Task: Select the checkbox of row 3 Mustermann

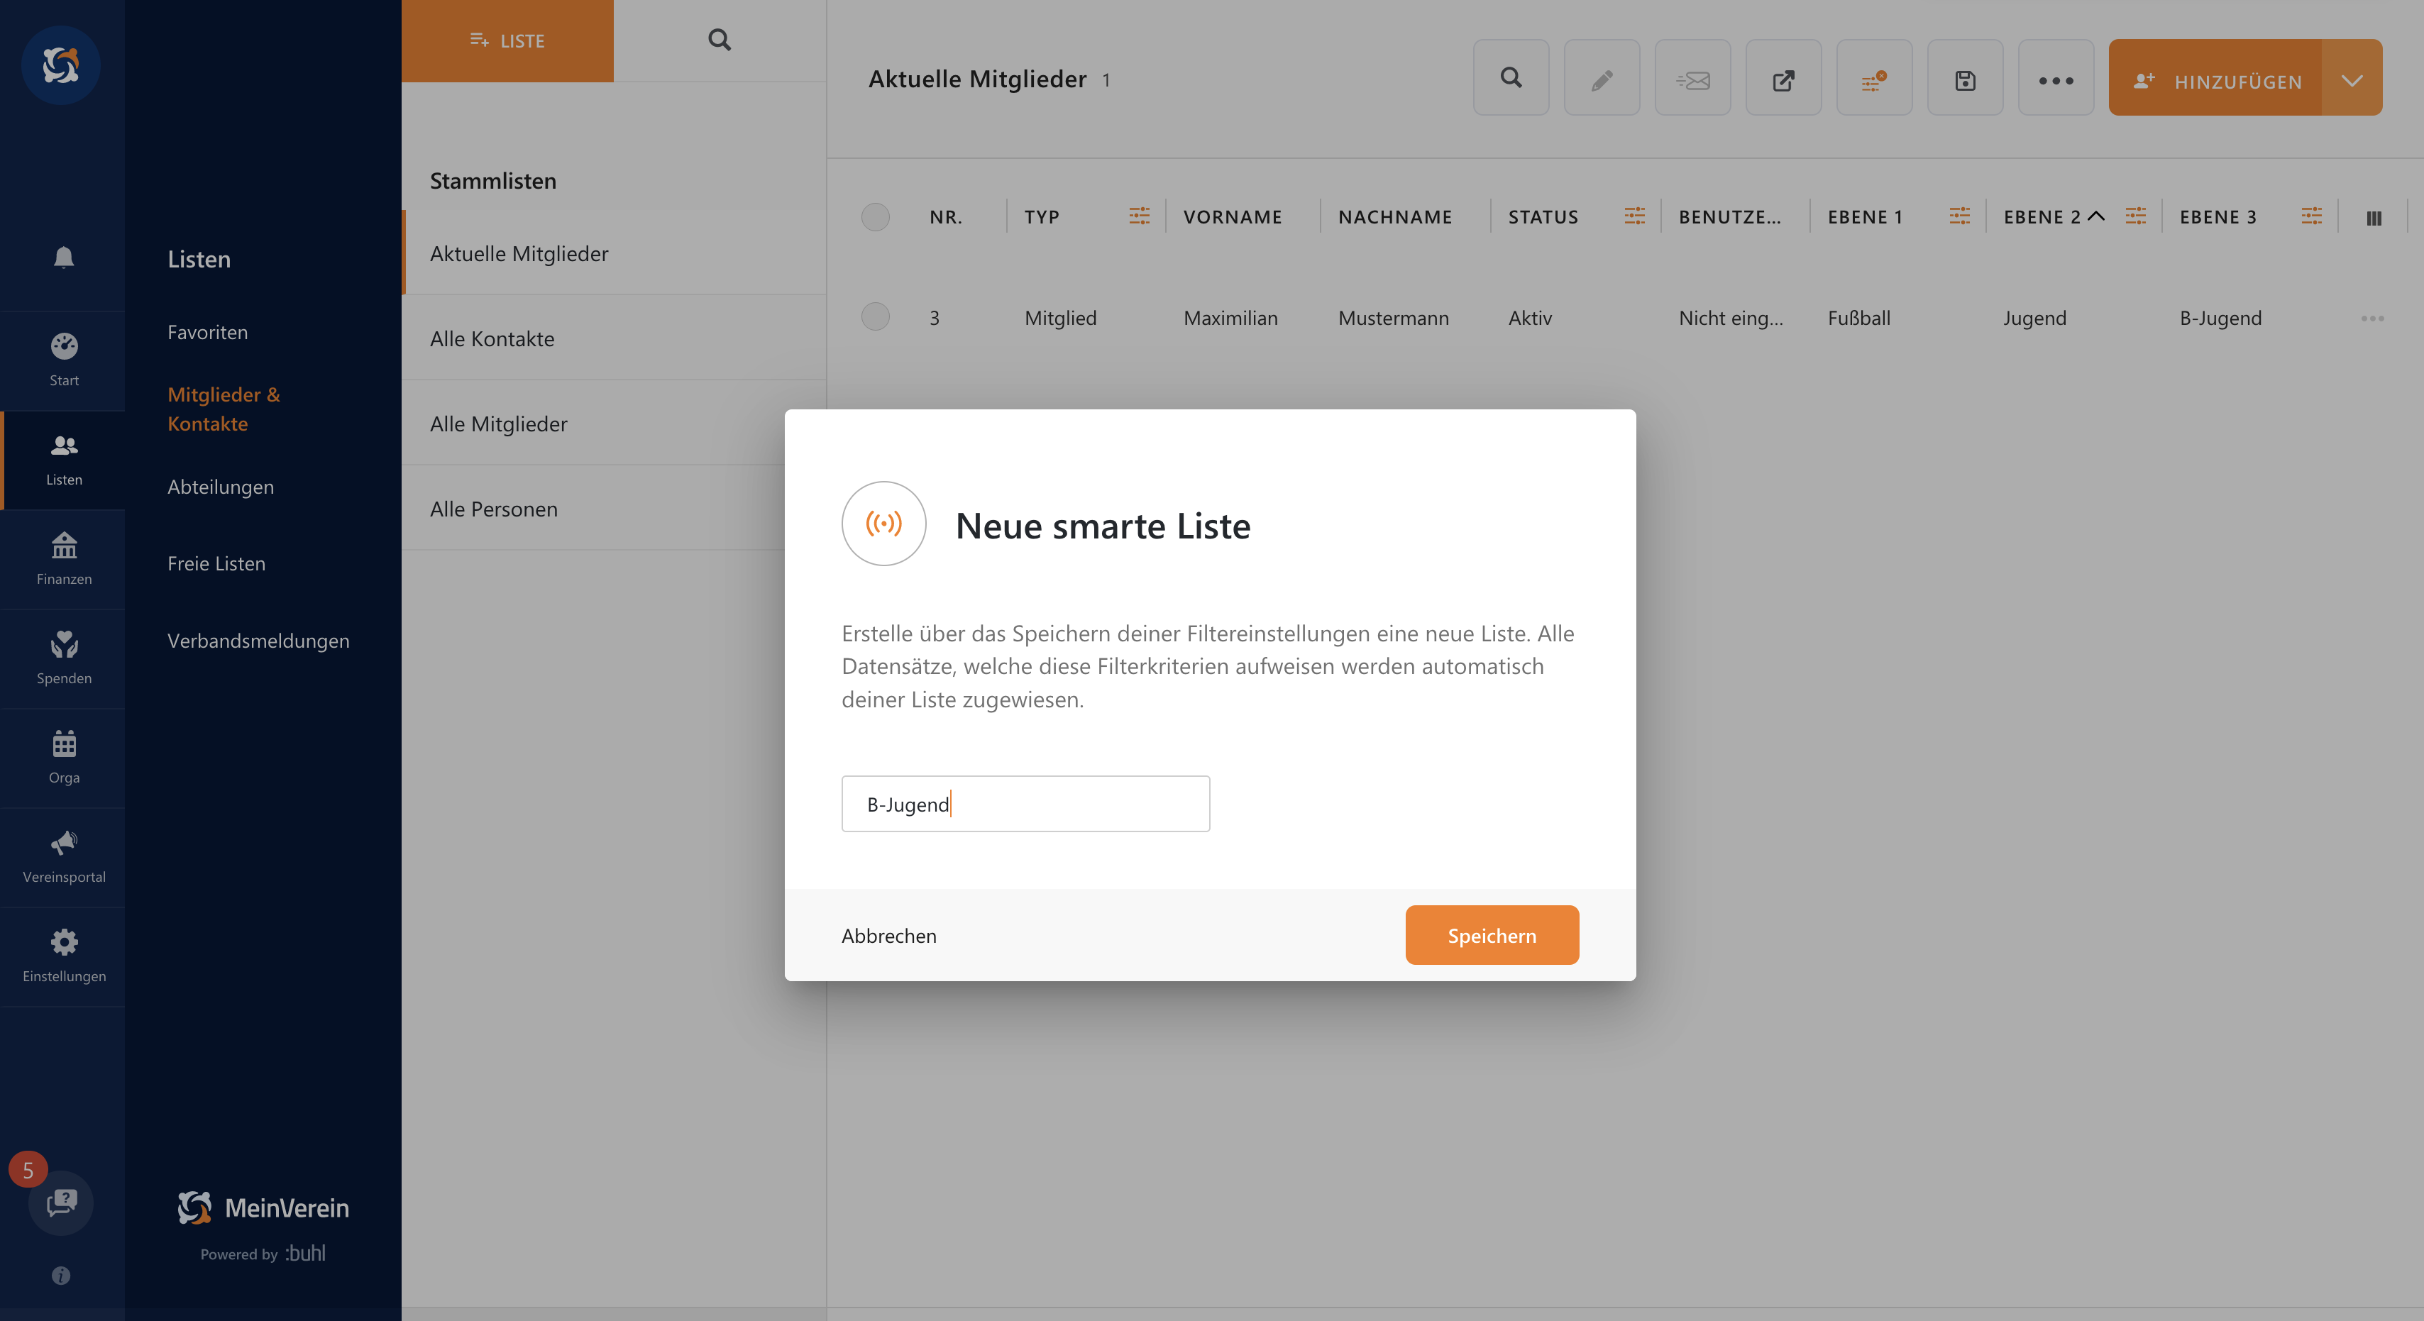Action: click(875, 317)
